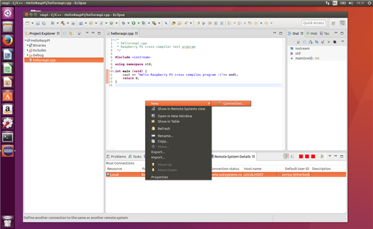The image size is (373, 229).
Task: Click the Back navigation arrow in toolbar
Action: [256, 23]
